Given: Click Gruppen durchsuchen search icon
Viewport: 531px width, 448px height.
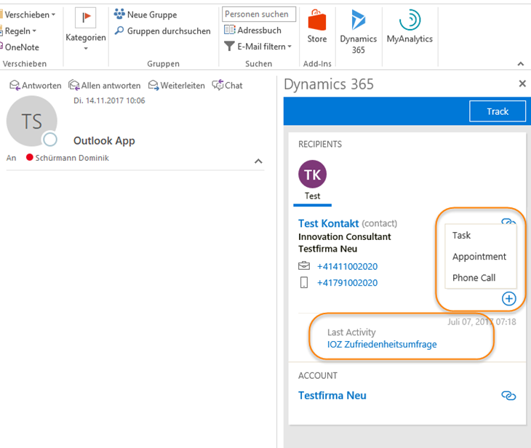Looking at the screenshot, I should tap(119, 31).
